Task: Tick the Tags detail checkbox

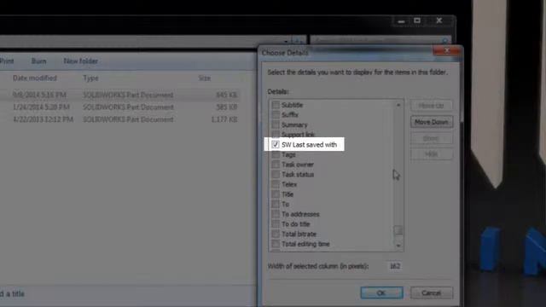Action: coord(276,154)
